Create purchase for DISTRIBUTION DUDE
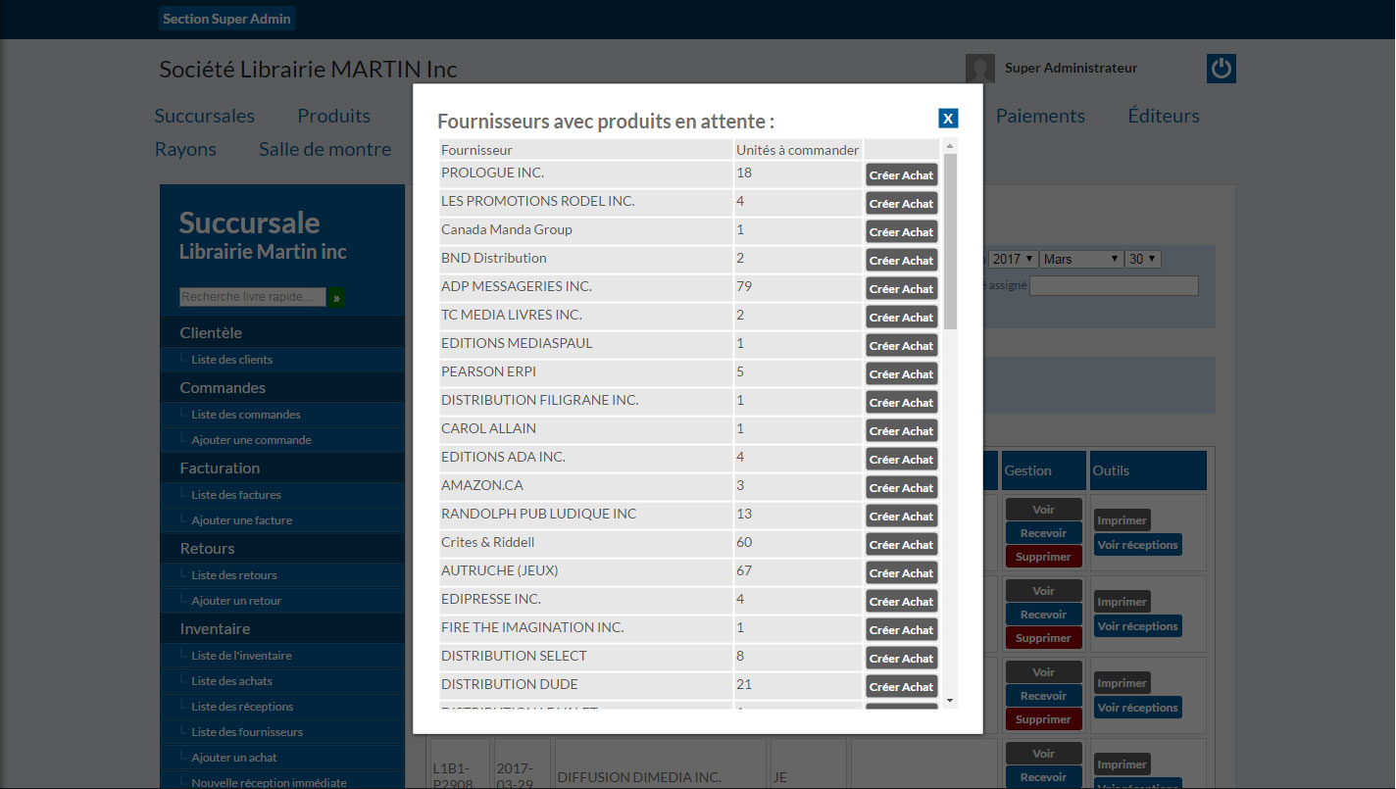This screenshot has height=789, width=1396. [901, 687]
